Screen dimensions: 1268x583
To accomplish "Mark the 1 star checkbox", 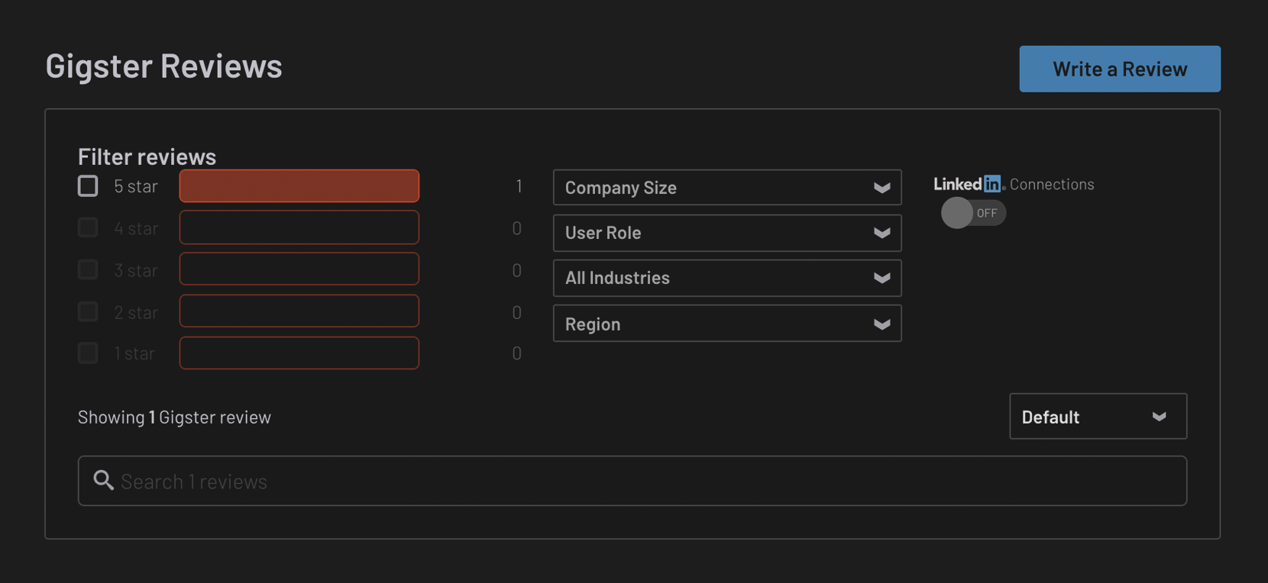I will pos(88,353).
